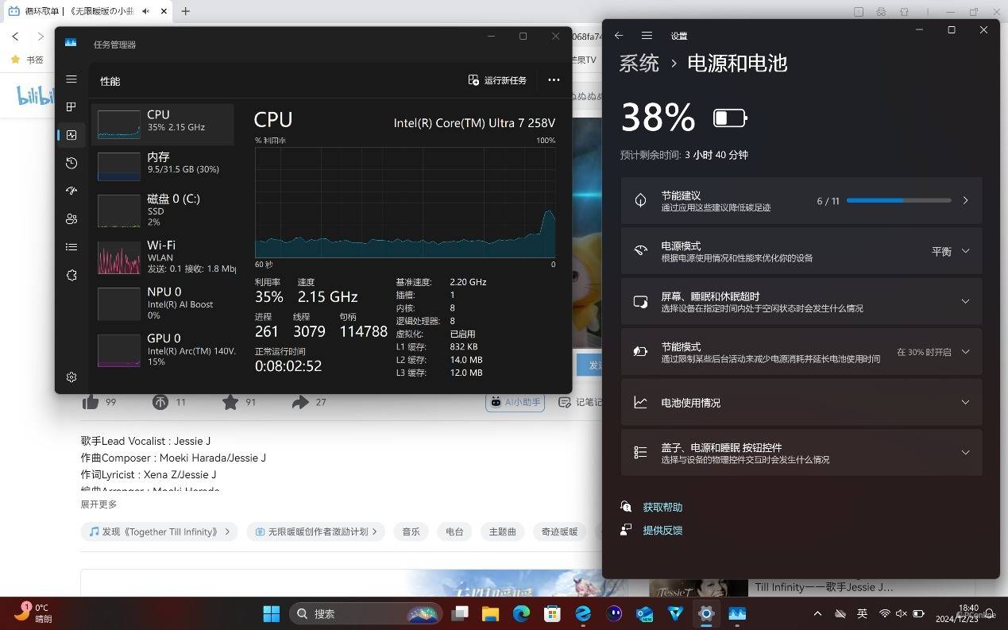This screenshot has width=1008, height=630.
Task: Select Wi-Fi in the performance list
Action: coord(163,257)
